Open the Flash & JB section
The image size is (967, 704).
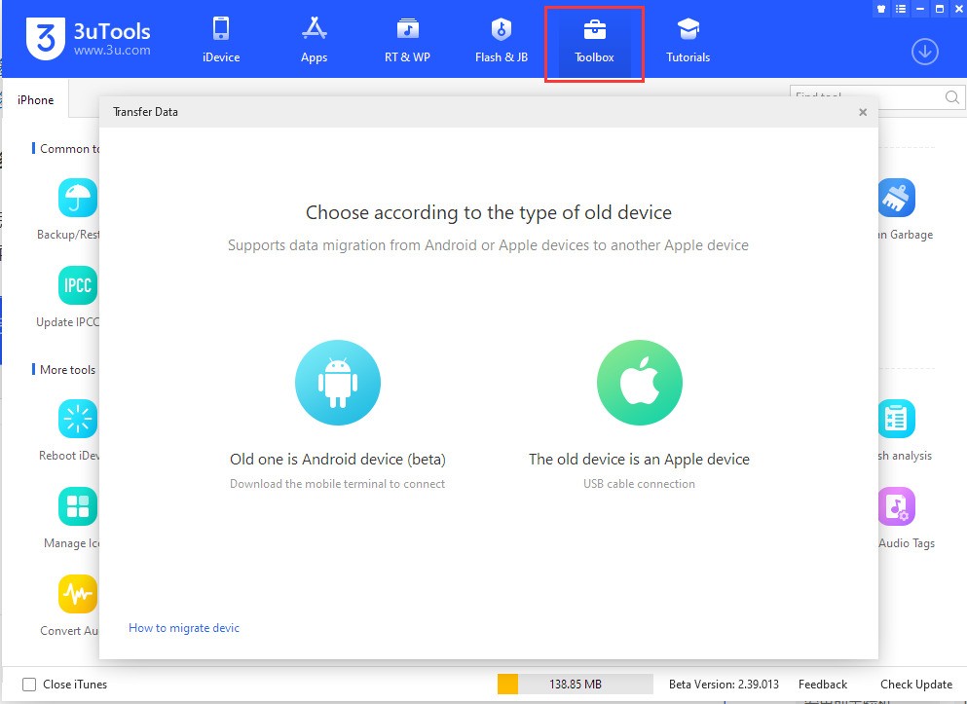[x=501, y=39]
